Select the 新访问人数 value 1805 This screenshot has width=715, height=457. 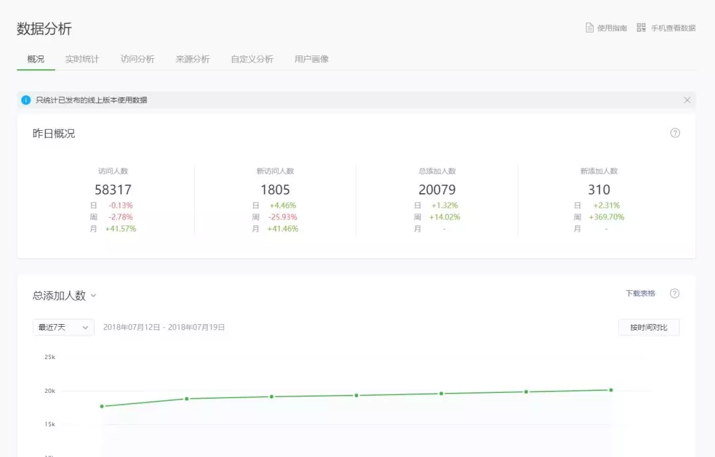[x=275, y=190]
